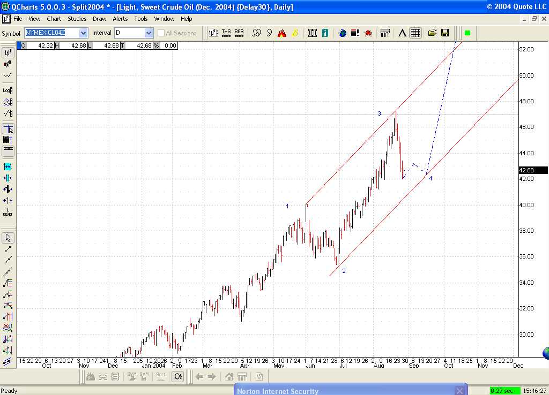Open the Studies menu
The width and height of the screenshot is (549, 395).
point(77,19)
